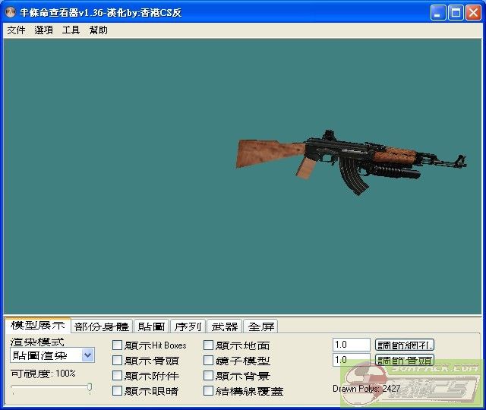Enable the 顯示地面 checkbox
The width and height of the screenshot is (486, 410).
point(209,345)
